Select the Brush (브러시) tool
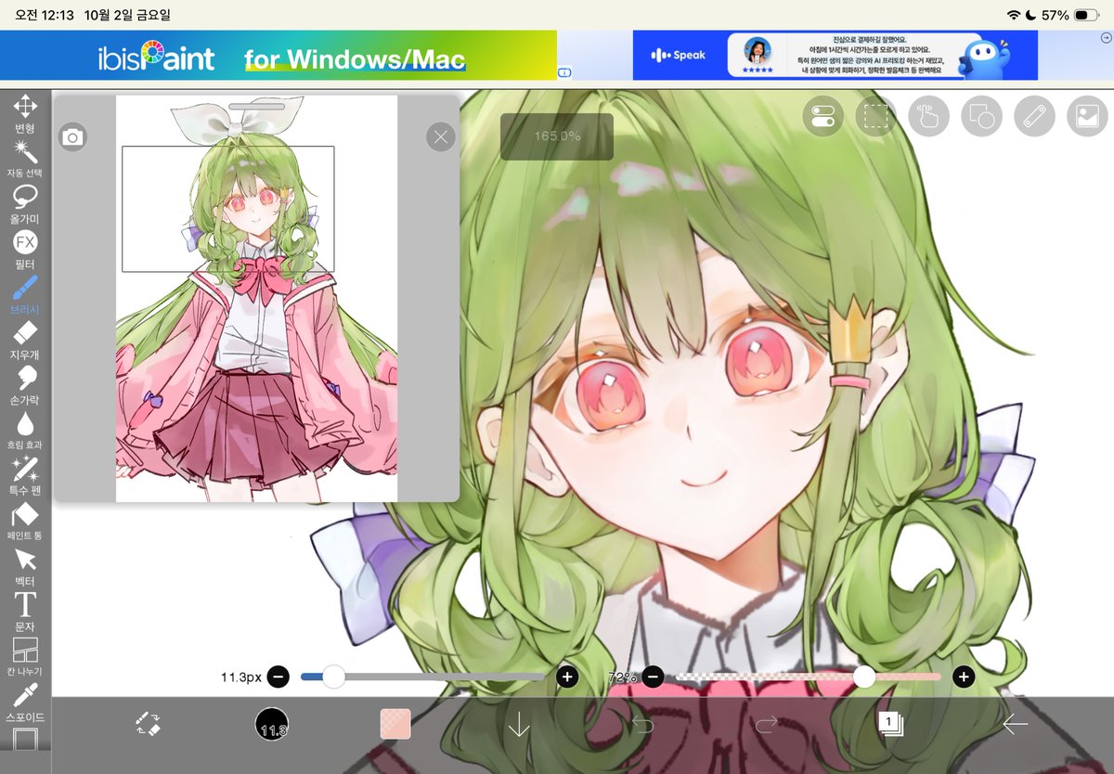The width and height of the screenshot is (1114, 774). [25, 295]
